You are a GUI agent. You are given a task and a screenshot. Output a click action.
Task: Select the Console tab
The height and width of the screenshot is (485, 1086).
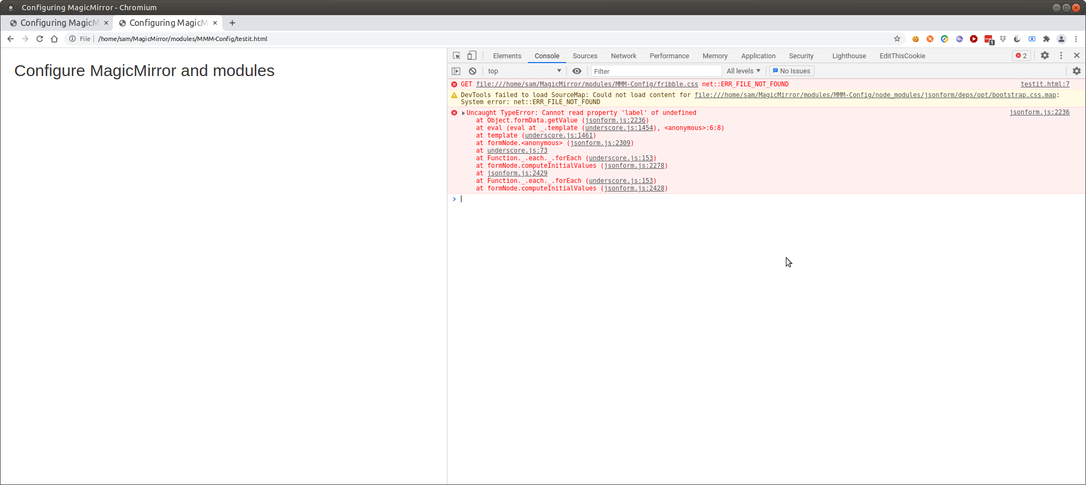547,56
